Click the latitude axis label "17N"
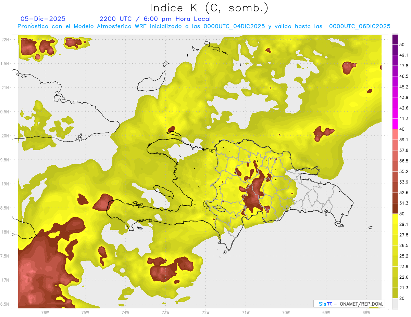Viewport: 411px width, 317px height. pos(5,280)
